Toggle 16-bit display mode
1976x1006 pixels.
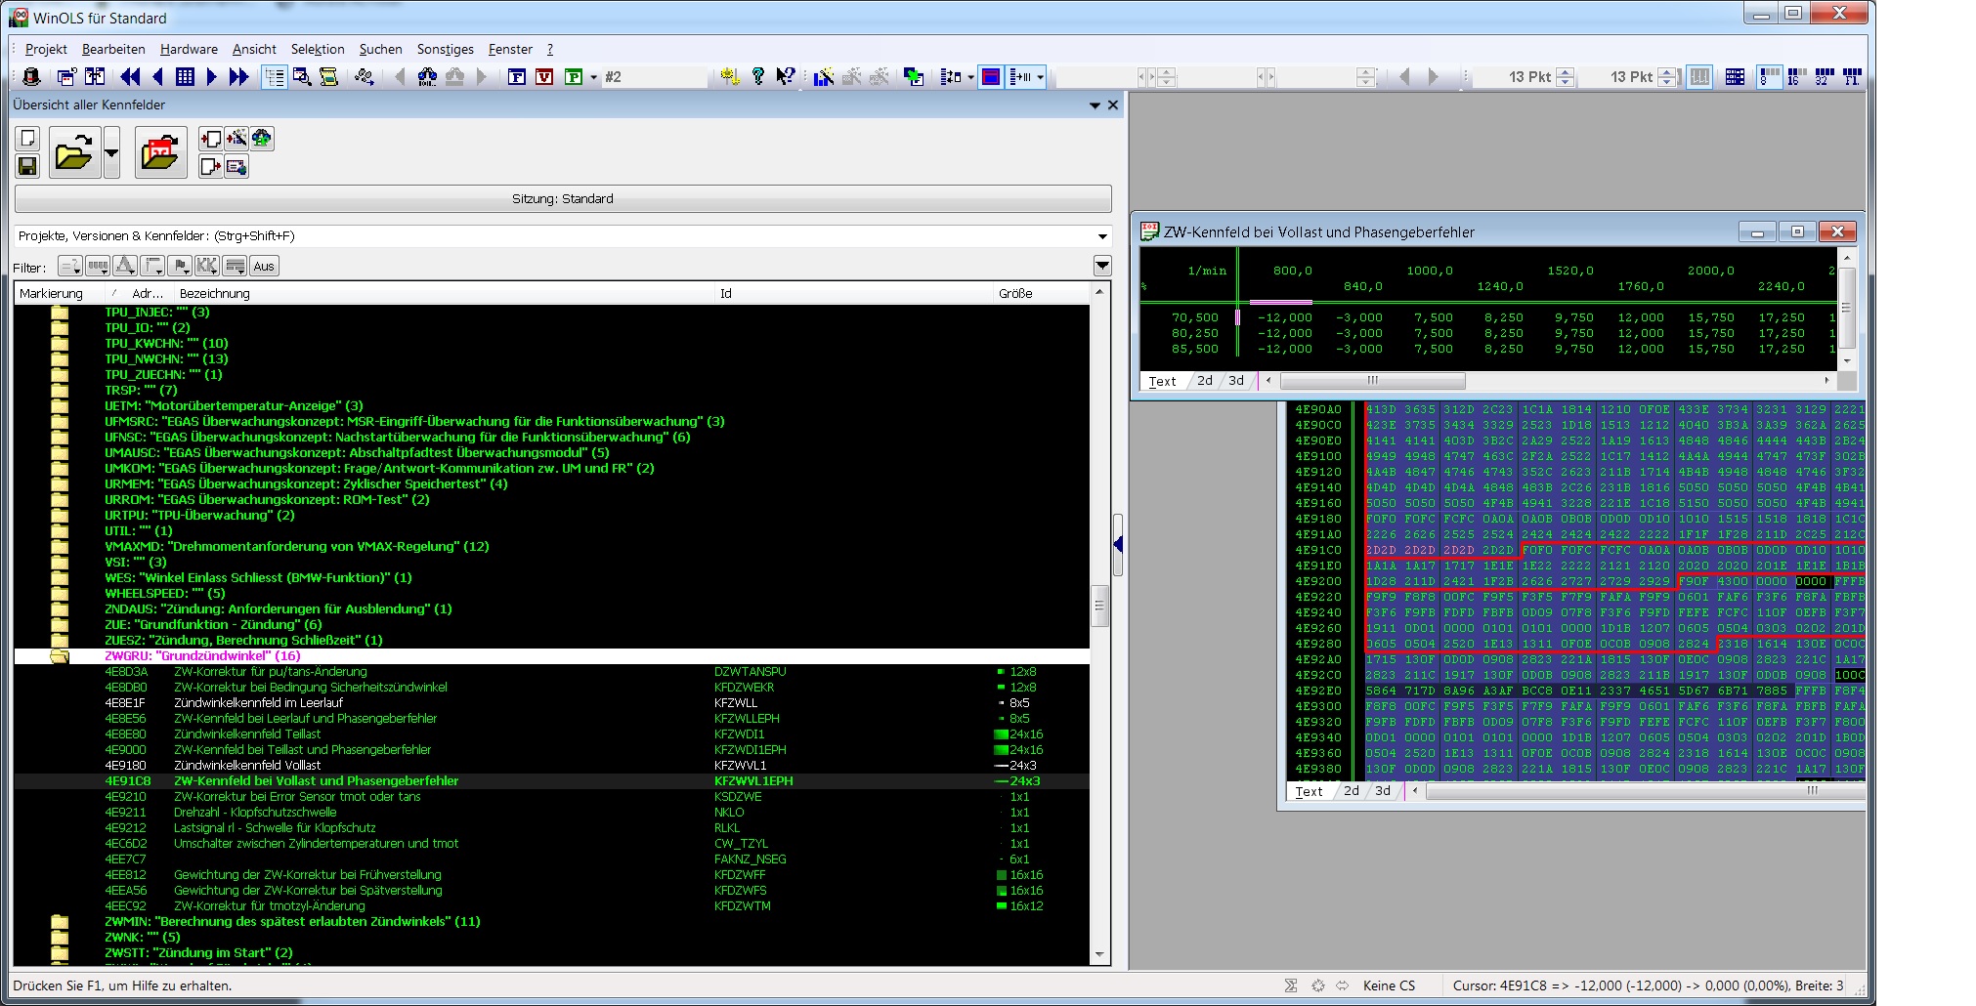tap(1796, 76)
